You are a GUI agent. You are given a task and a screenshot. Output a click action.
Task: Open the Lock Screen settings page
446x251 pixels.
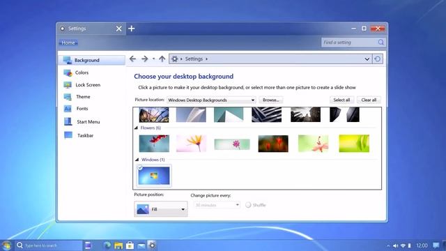(x=88, y=85)
